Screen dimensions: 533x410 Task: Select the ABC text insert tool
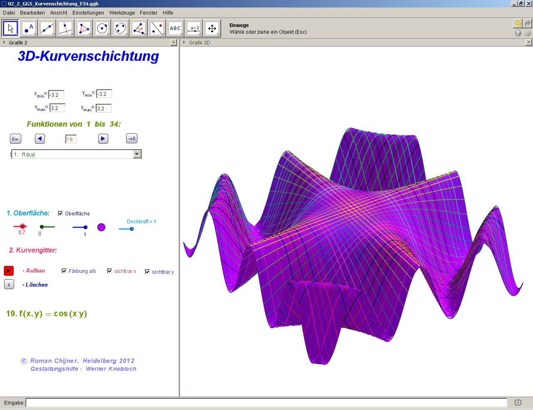[175, 28]
